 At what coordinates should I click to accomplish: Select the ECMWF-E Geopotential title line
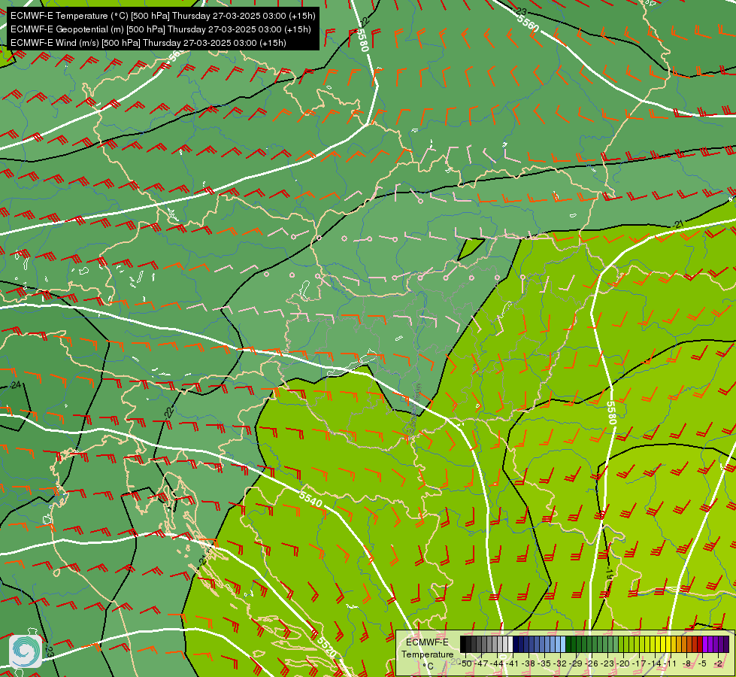[x=161, y=29]
